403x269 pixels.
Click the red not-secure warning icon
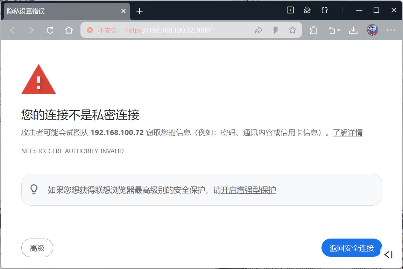tap(90, 30)
